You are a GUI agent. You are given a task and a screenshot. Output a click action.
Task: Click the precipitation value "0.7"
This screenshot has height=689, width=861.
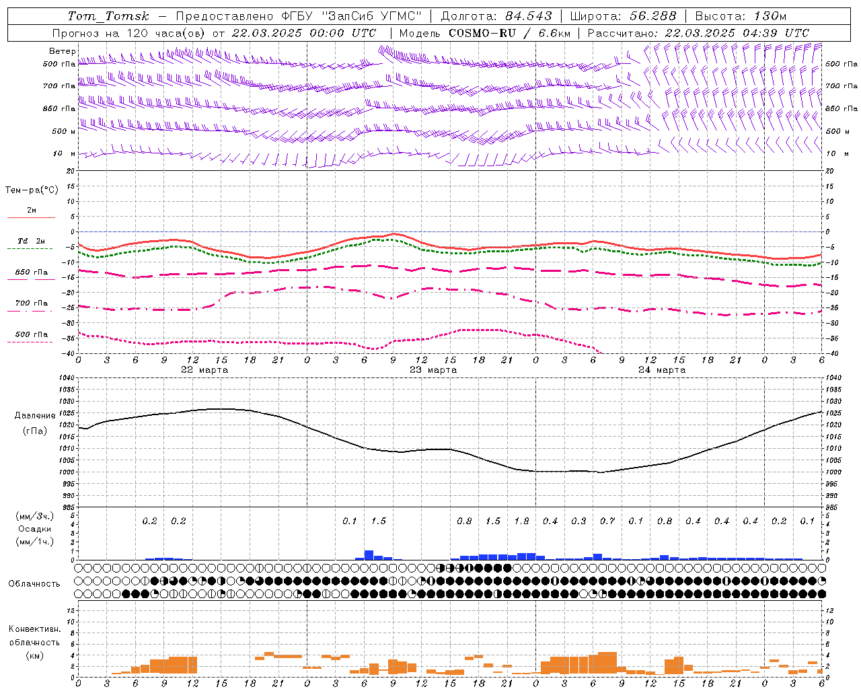point(607,521)
